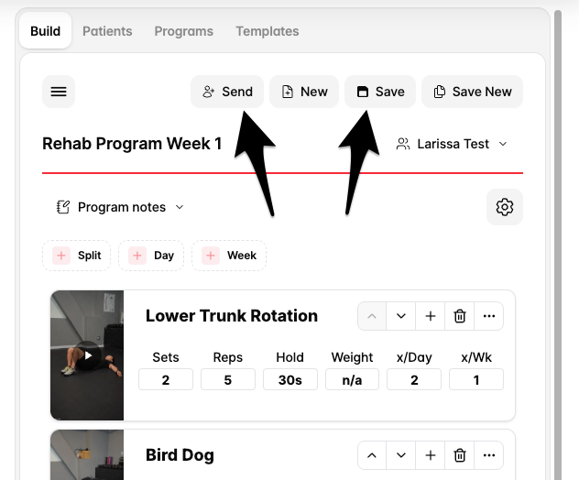Add exercise after Lower Trunk Rotation
This screenshot has width=579, height=480.
pyautogui.click(x=431, y=316)
